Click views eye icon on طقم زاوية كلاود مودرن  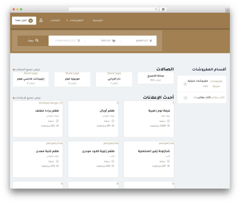(x=113, y=166)
